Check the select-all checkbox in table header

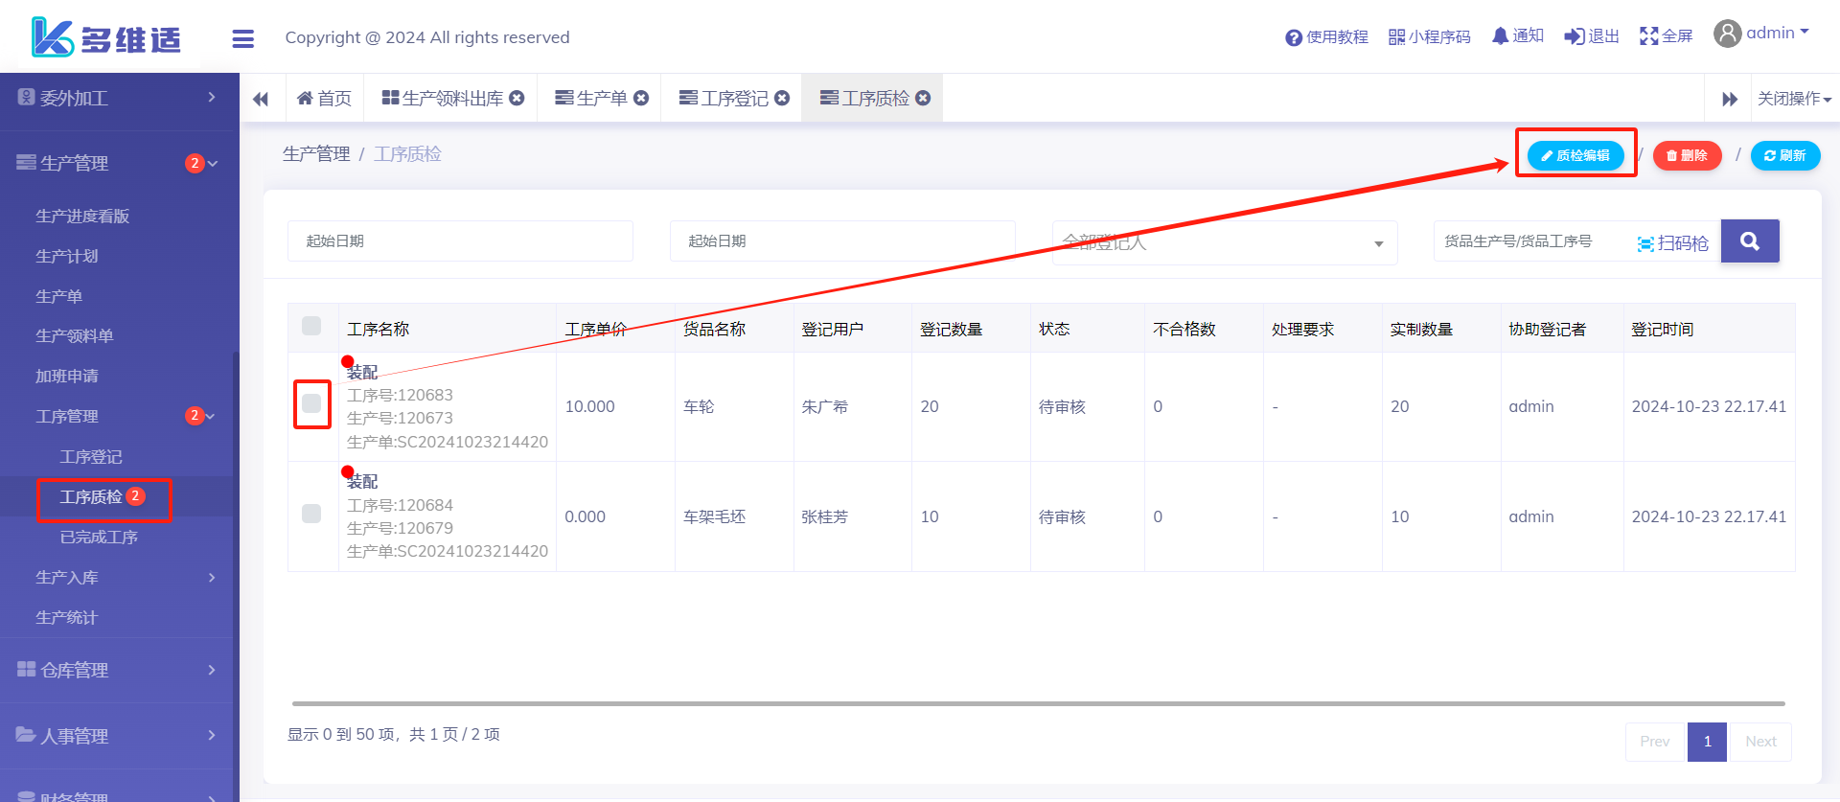pos(311,326)
